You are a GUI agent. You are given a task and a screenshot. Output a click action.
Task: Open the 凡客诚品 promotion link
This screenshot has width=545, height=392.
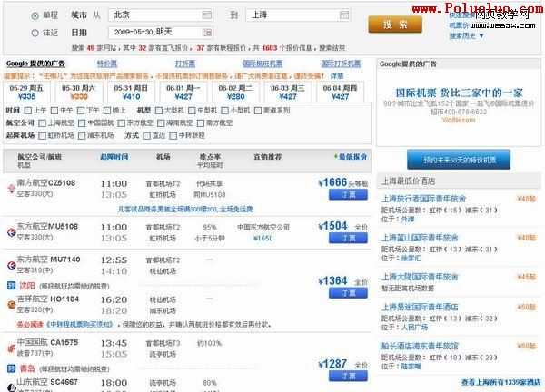pyautogui.click(x=185, y=210)
